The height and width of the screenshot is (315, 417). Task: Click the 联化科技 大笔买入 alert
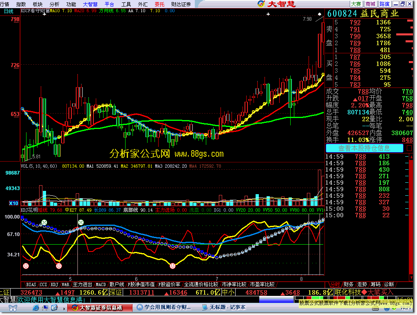pyautogui.click(x=364, y=293)
